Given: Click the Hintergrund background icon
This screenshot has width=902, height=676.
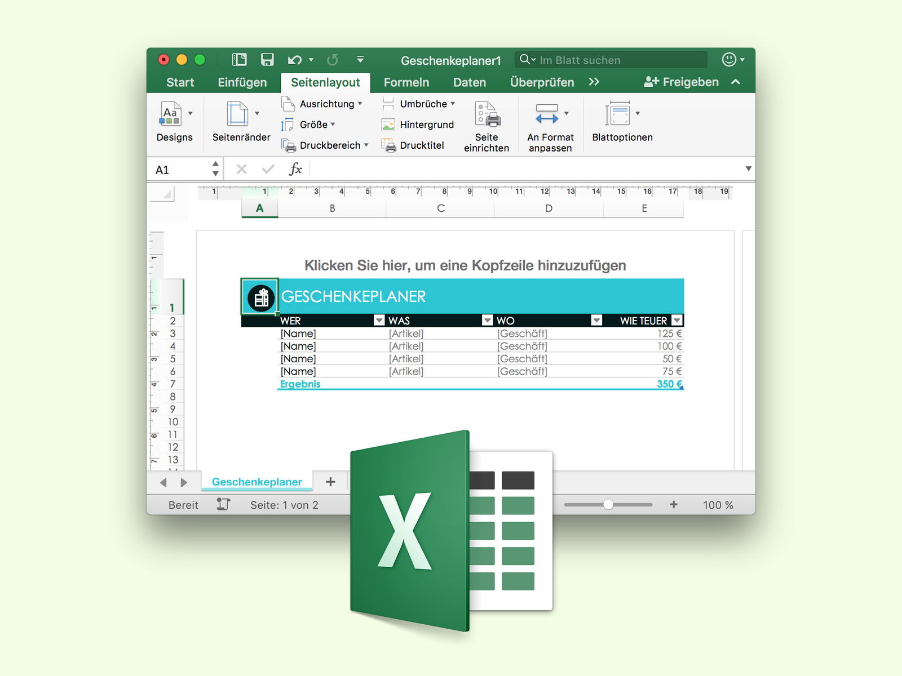Looking at the screenshot, I should pyautogui.click(x=388, y=124).
